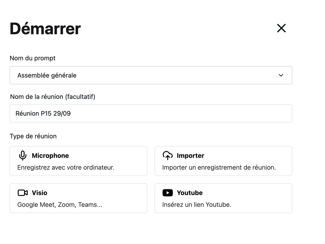Click the video camera icon
The width and height of the screenshot is (325, 244).
[23, 193]
